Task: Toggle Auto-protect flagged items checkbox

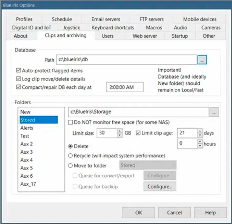Action: 18,71
